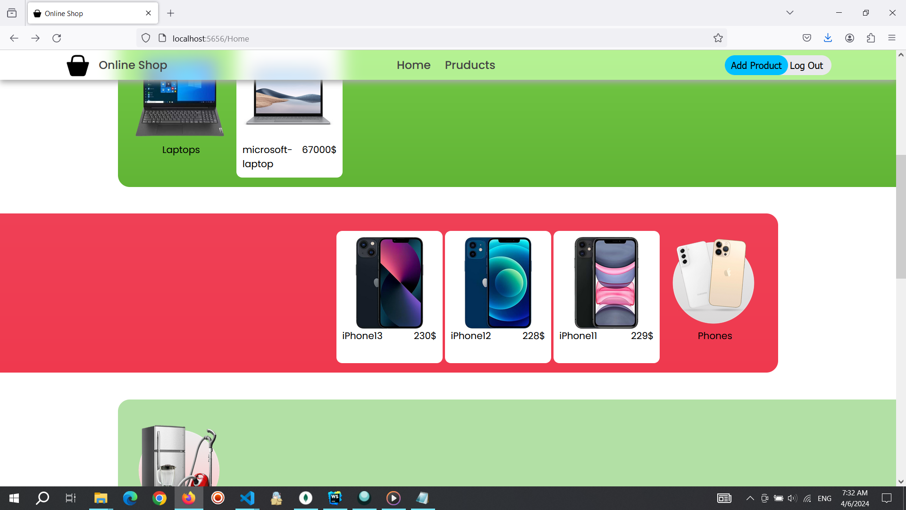Screen dimensions: 906x510
Task: Go to the Home nav link
Action: coord(413,65)
